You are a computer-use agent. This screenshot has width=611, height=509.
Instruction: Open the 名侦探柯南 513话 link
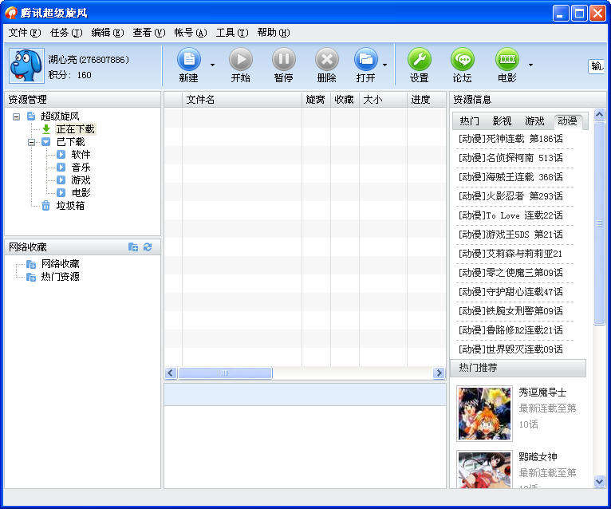[x=510, y=158]
